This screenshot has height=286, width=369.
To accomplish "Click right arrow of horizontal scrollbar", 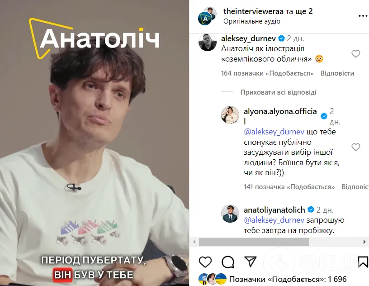I will click(x=364, y=242).
